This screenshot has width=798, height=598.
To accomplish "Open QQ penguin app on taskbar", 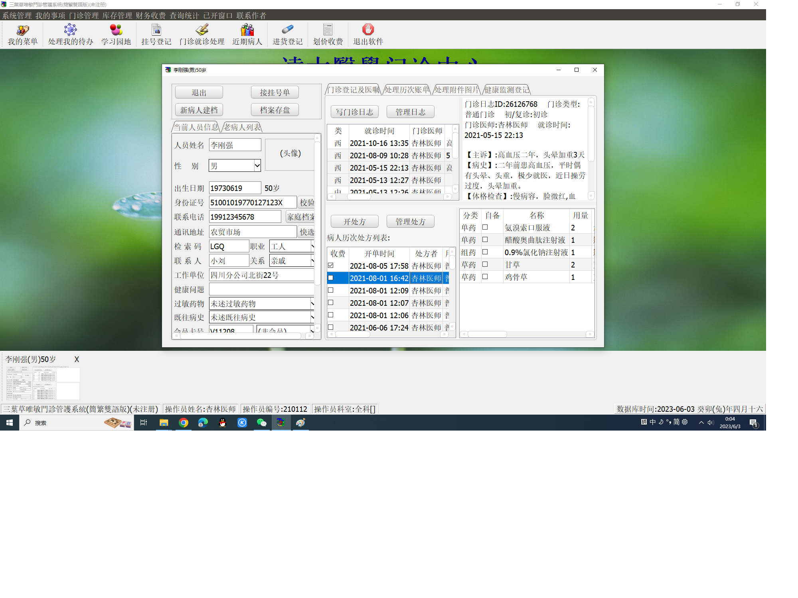I will [223, 423].
